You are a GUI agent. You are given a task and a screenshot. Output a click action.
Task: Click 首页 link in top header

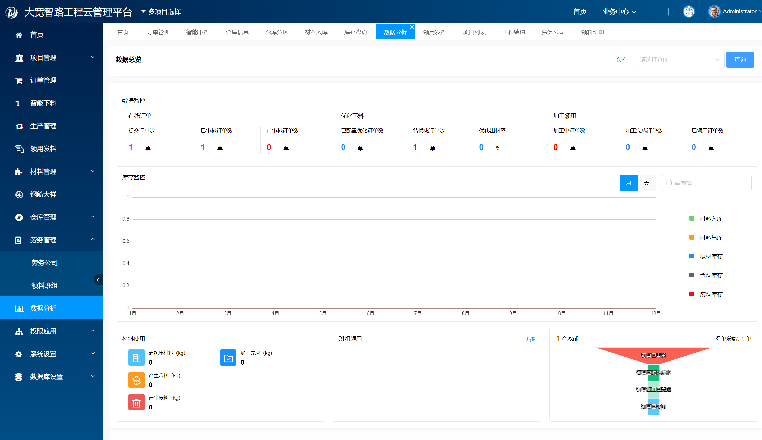pos(580,11)
